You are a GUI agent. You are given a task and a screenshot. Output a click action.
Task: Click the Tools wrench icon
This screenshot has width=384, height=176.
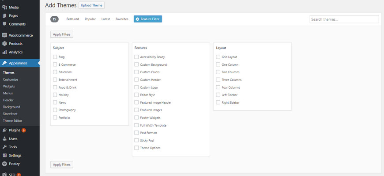click(4, 147)
